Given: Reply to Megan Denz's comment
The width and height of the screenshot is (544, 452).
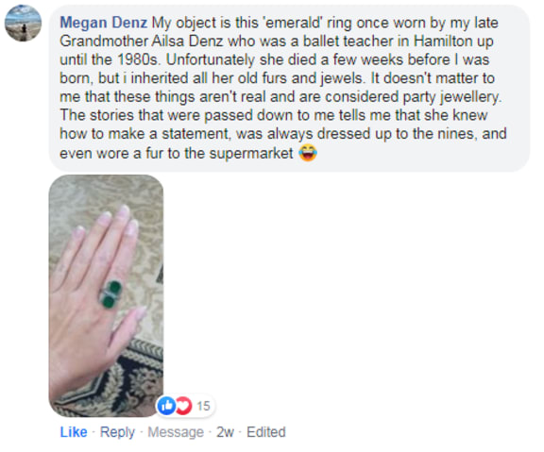Looking at the screenshot, I should click(117, 432).
